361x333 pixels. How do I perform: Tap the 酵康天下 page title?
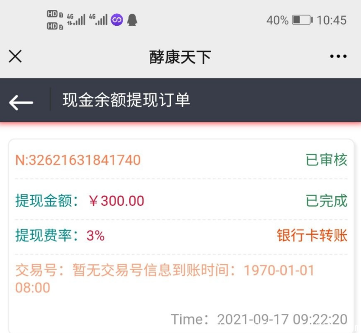point(180,57)
